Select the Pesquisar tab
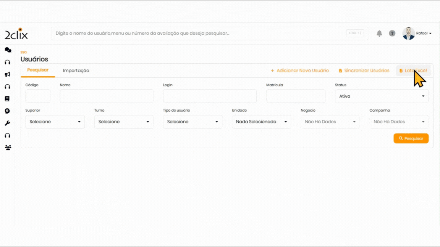 (x=38, y=70)
